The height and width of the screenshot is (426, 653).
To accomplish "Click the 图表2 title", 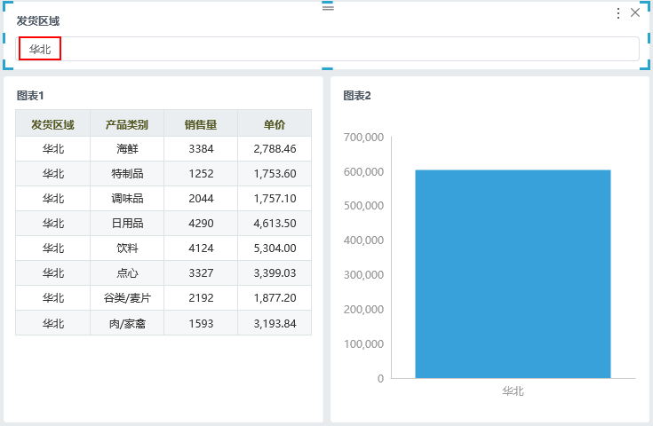I will click(x=357, y=96).
